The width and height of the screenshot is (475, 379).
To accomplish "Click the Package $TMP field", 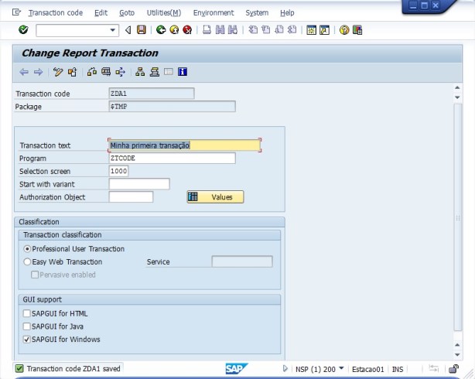I will tap(172, 106).
